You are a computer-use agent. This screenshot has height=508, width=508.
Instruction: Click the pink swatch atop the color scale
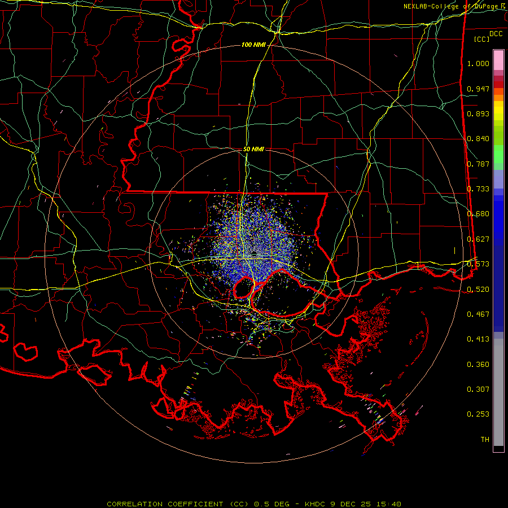pos(498,60)
